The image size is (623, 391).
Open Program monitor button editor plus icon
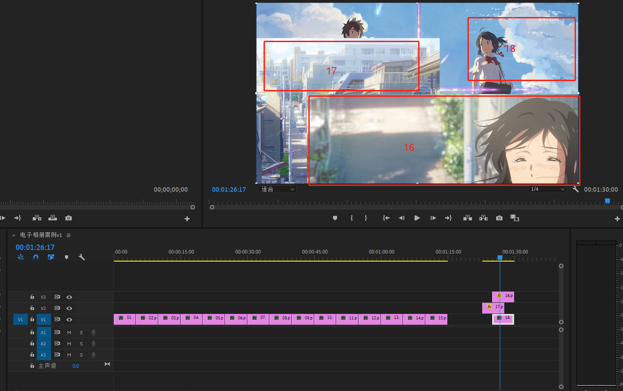pos(618,219)
